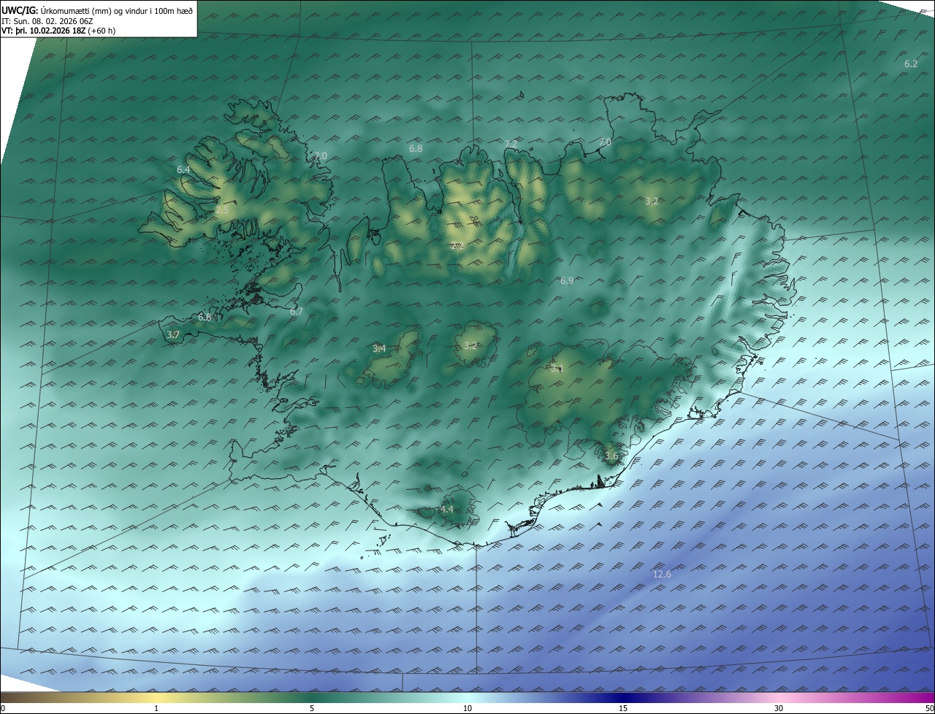Click the map value 3.6
This screenshot has height=714, width=935.
611,456
